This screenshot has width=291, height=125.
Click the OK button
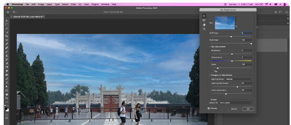tap(248, 109)
